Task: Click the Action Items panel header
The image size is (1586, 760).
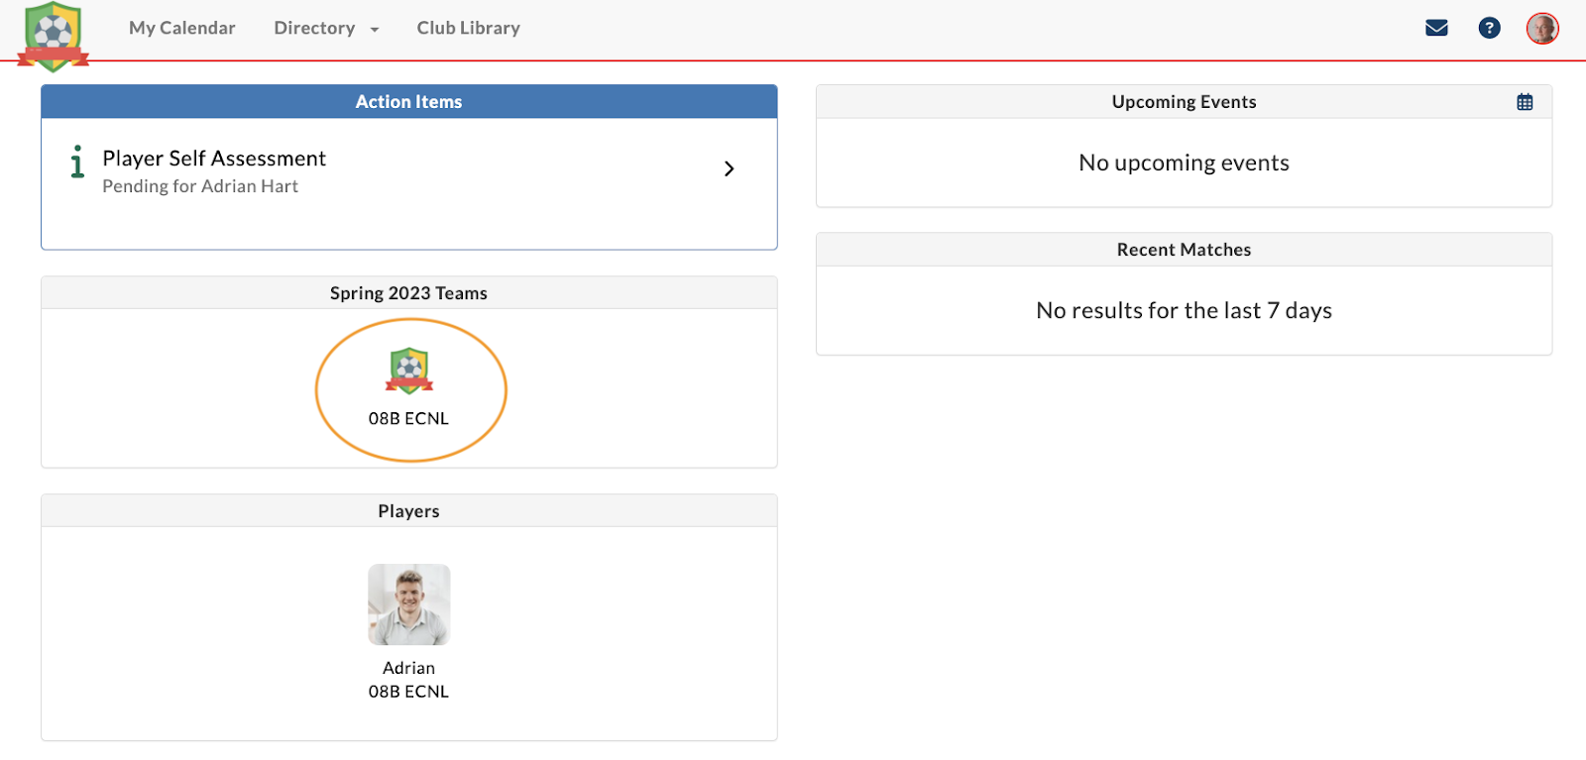Action: 408,102
